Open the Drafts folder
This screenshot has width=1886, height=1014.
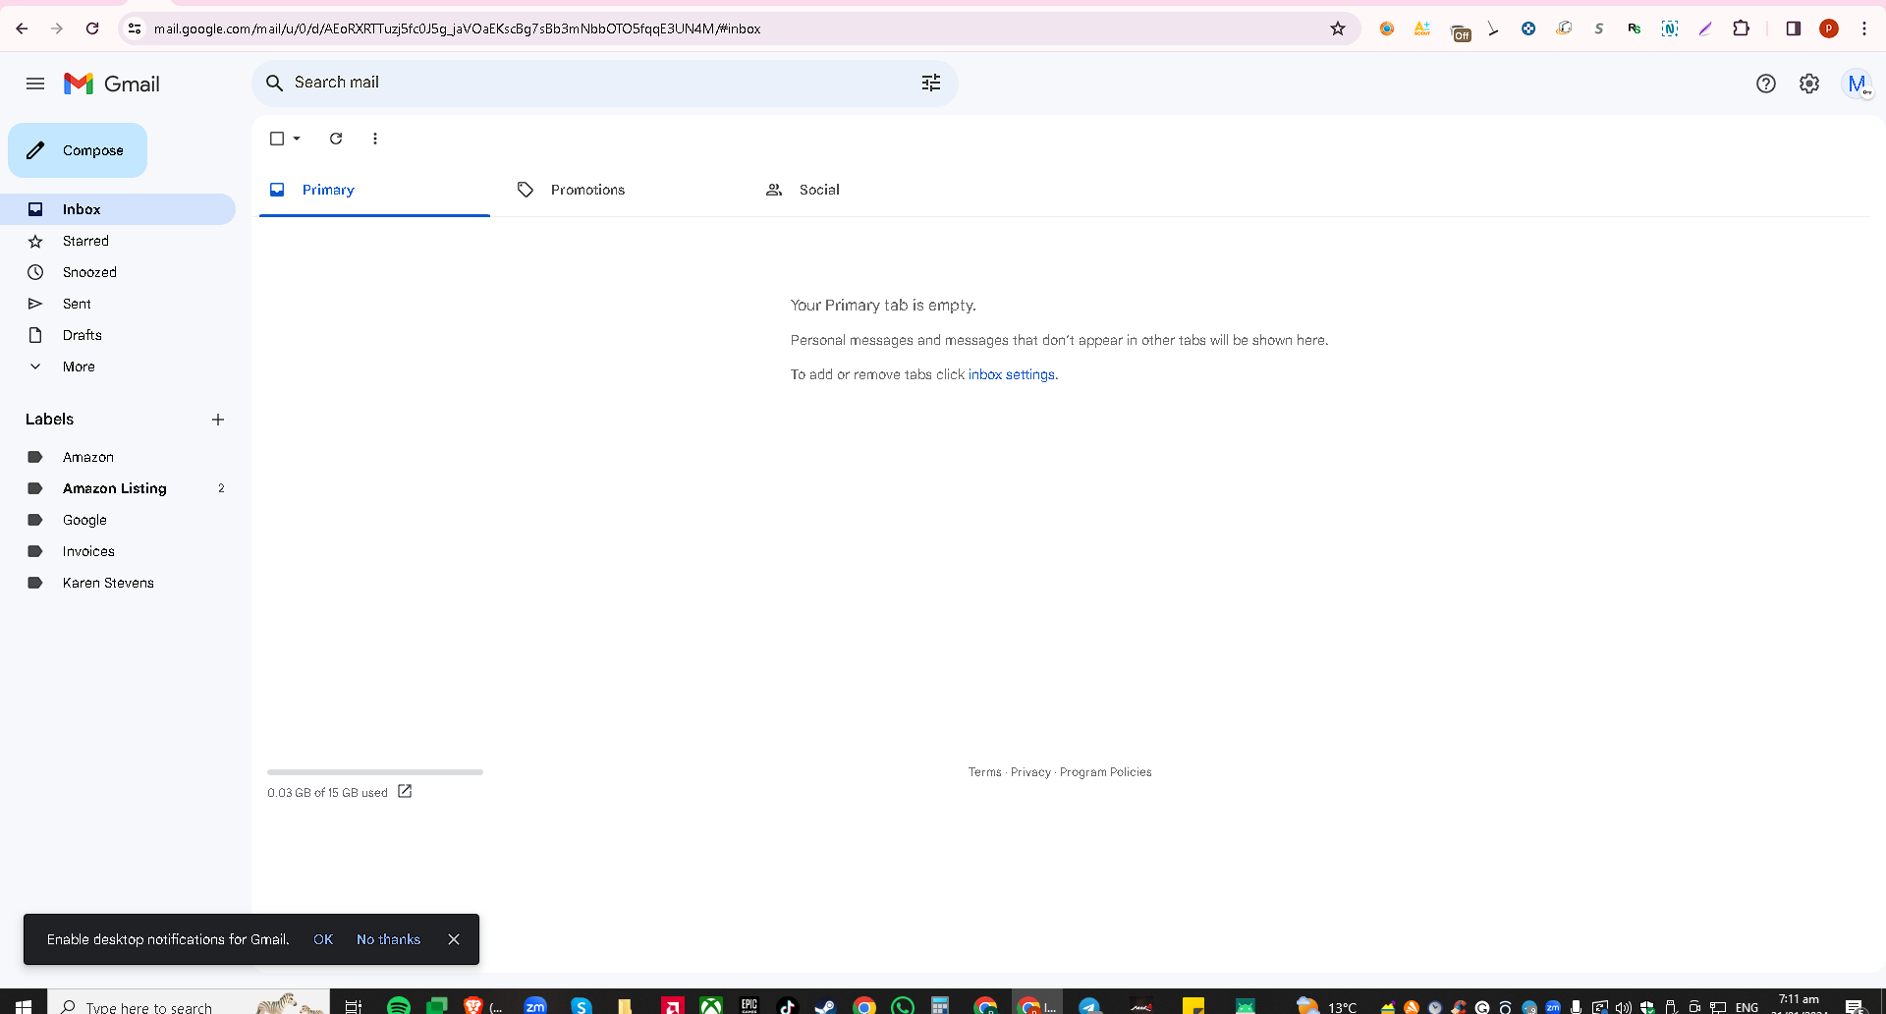[118, 335]
